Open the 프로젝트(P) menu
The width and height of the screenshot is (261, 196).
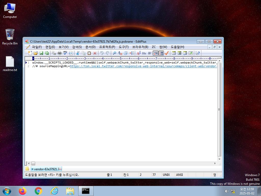tap(107, 47)
